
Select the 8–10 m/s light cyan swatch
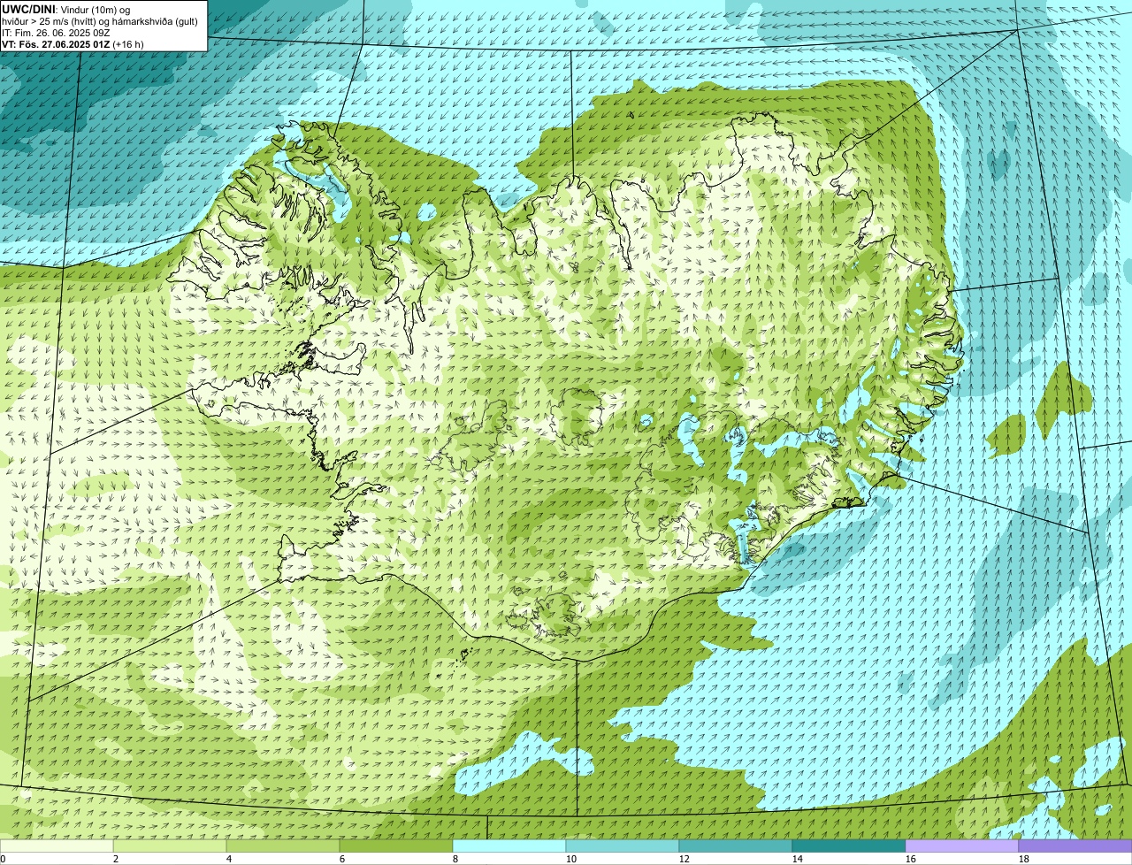click(x=509, y=846)
